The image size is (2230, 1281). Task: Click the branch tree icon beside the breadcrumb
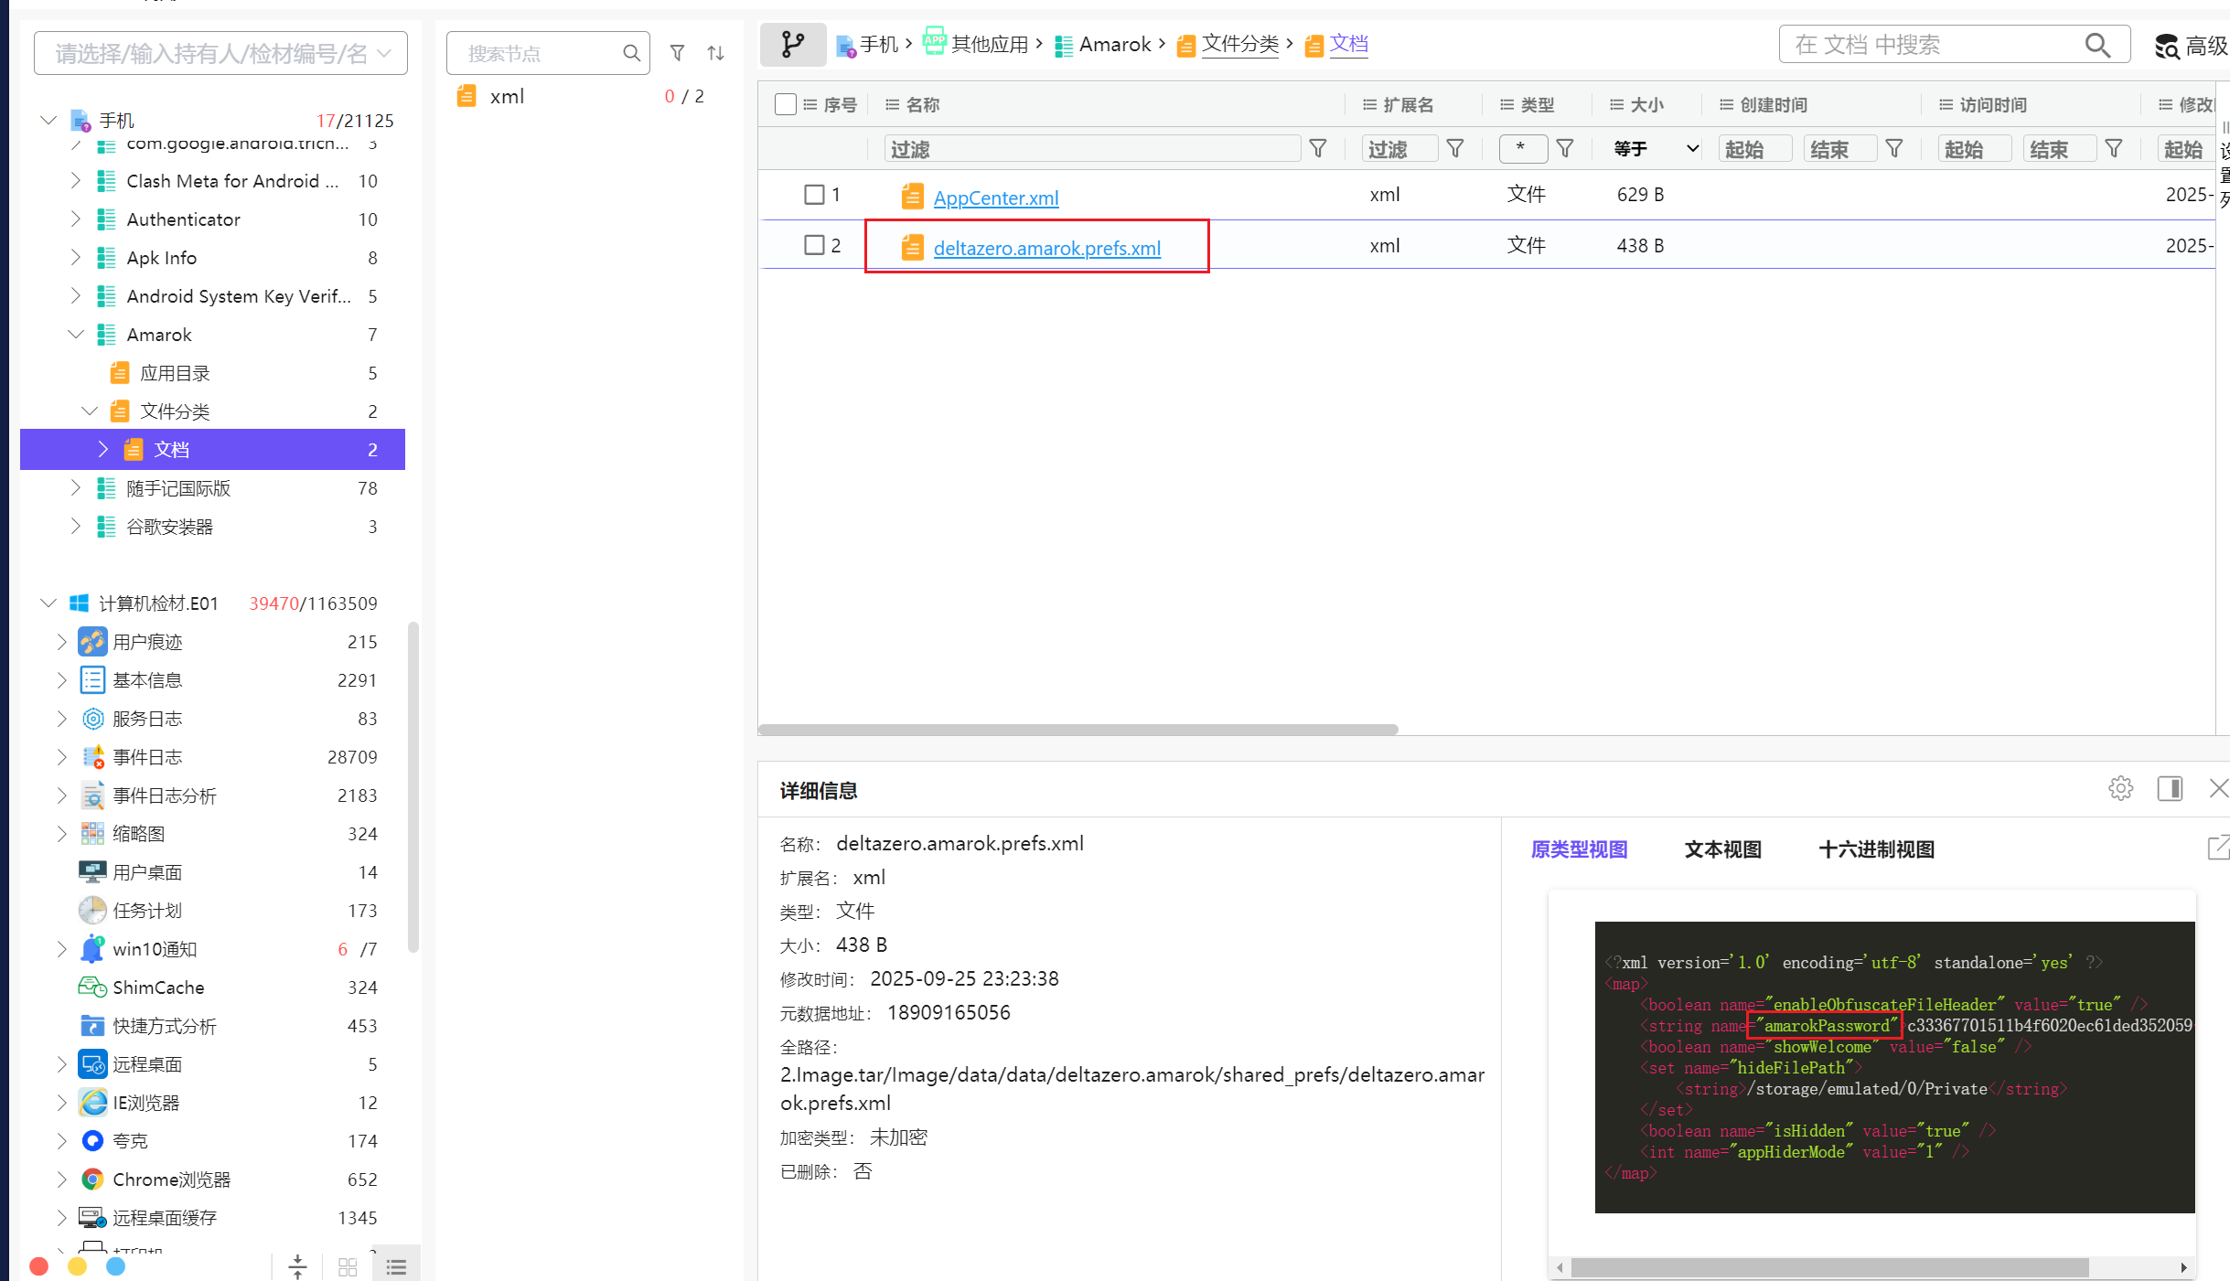[793, 44]
